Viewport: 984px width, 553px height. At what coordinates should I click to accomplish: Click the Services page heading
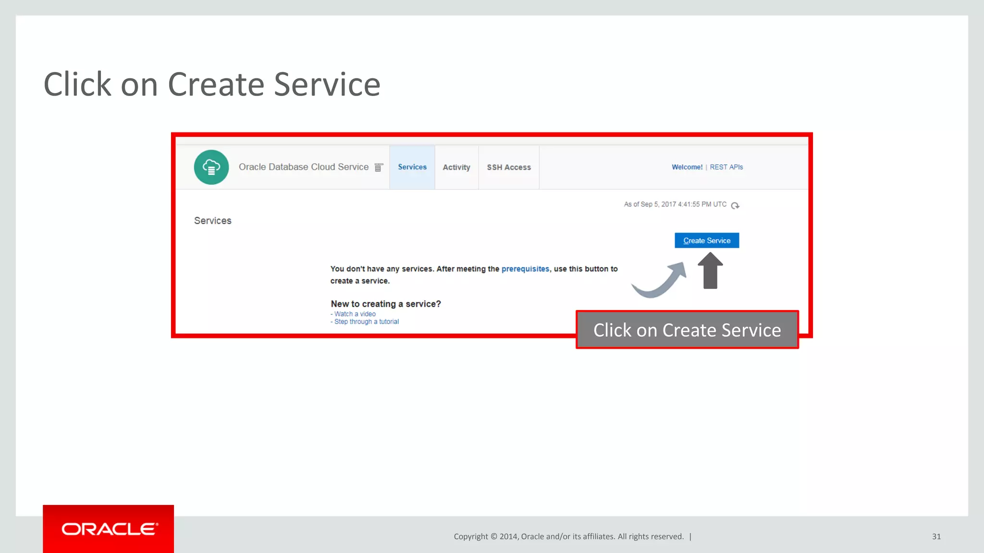coord(213,221)
